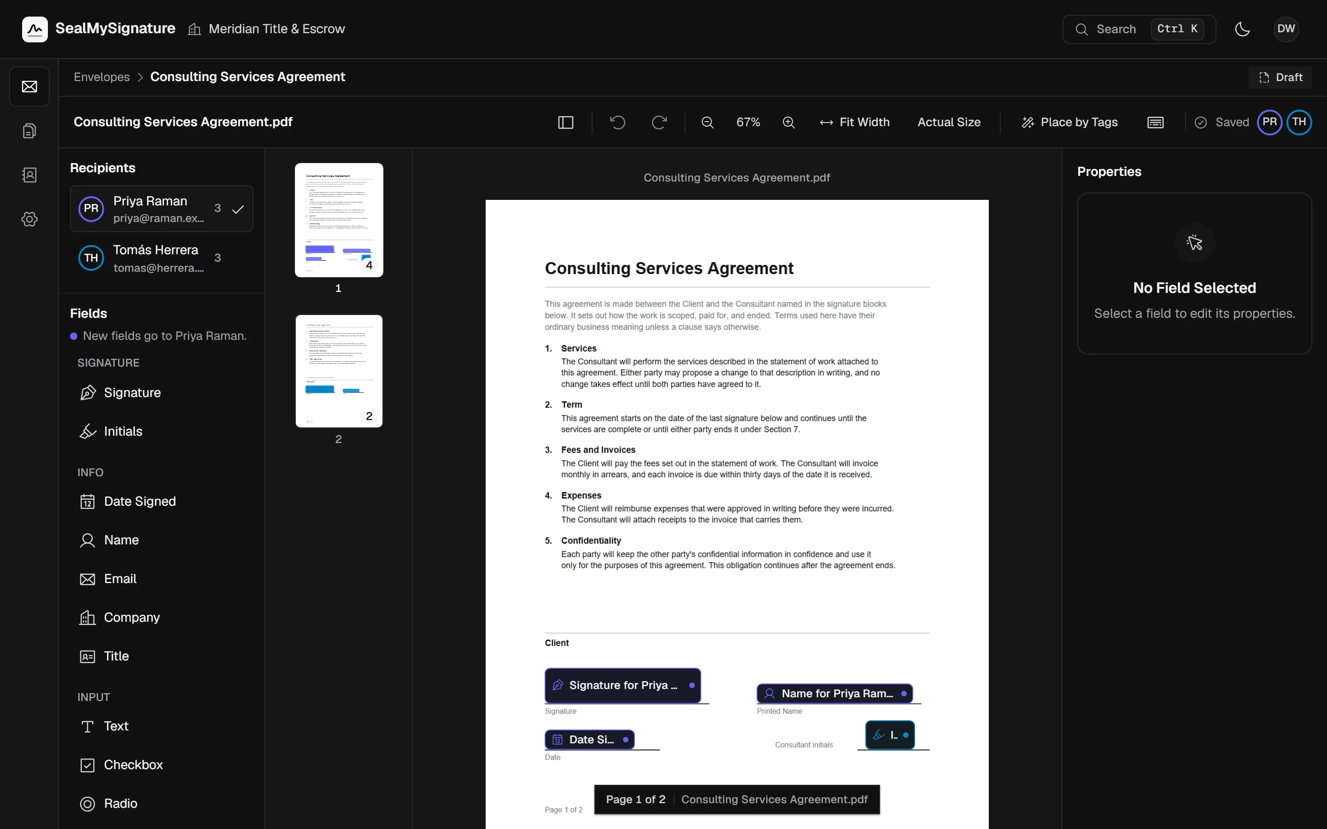Image resolution: width=1327 pixels, height=829 pixels.
Task: Open page 2 thumbnail
Action: pos(339,371)
